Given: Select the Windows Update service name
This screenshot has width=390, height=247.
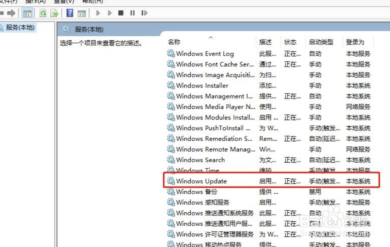Looking at the screenshot, I should 201,181.
